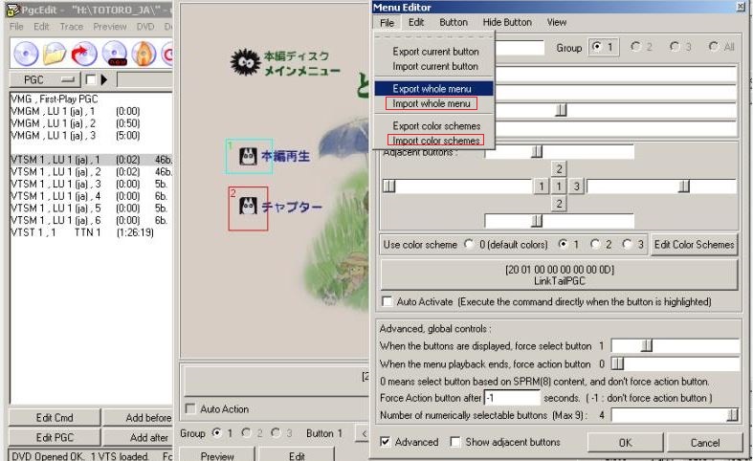Click Add before button
This screenshot has width=753, height=461.
coord(139,418)
